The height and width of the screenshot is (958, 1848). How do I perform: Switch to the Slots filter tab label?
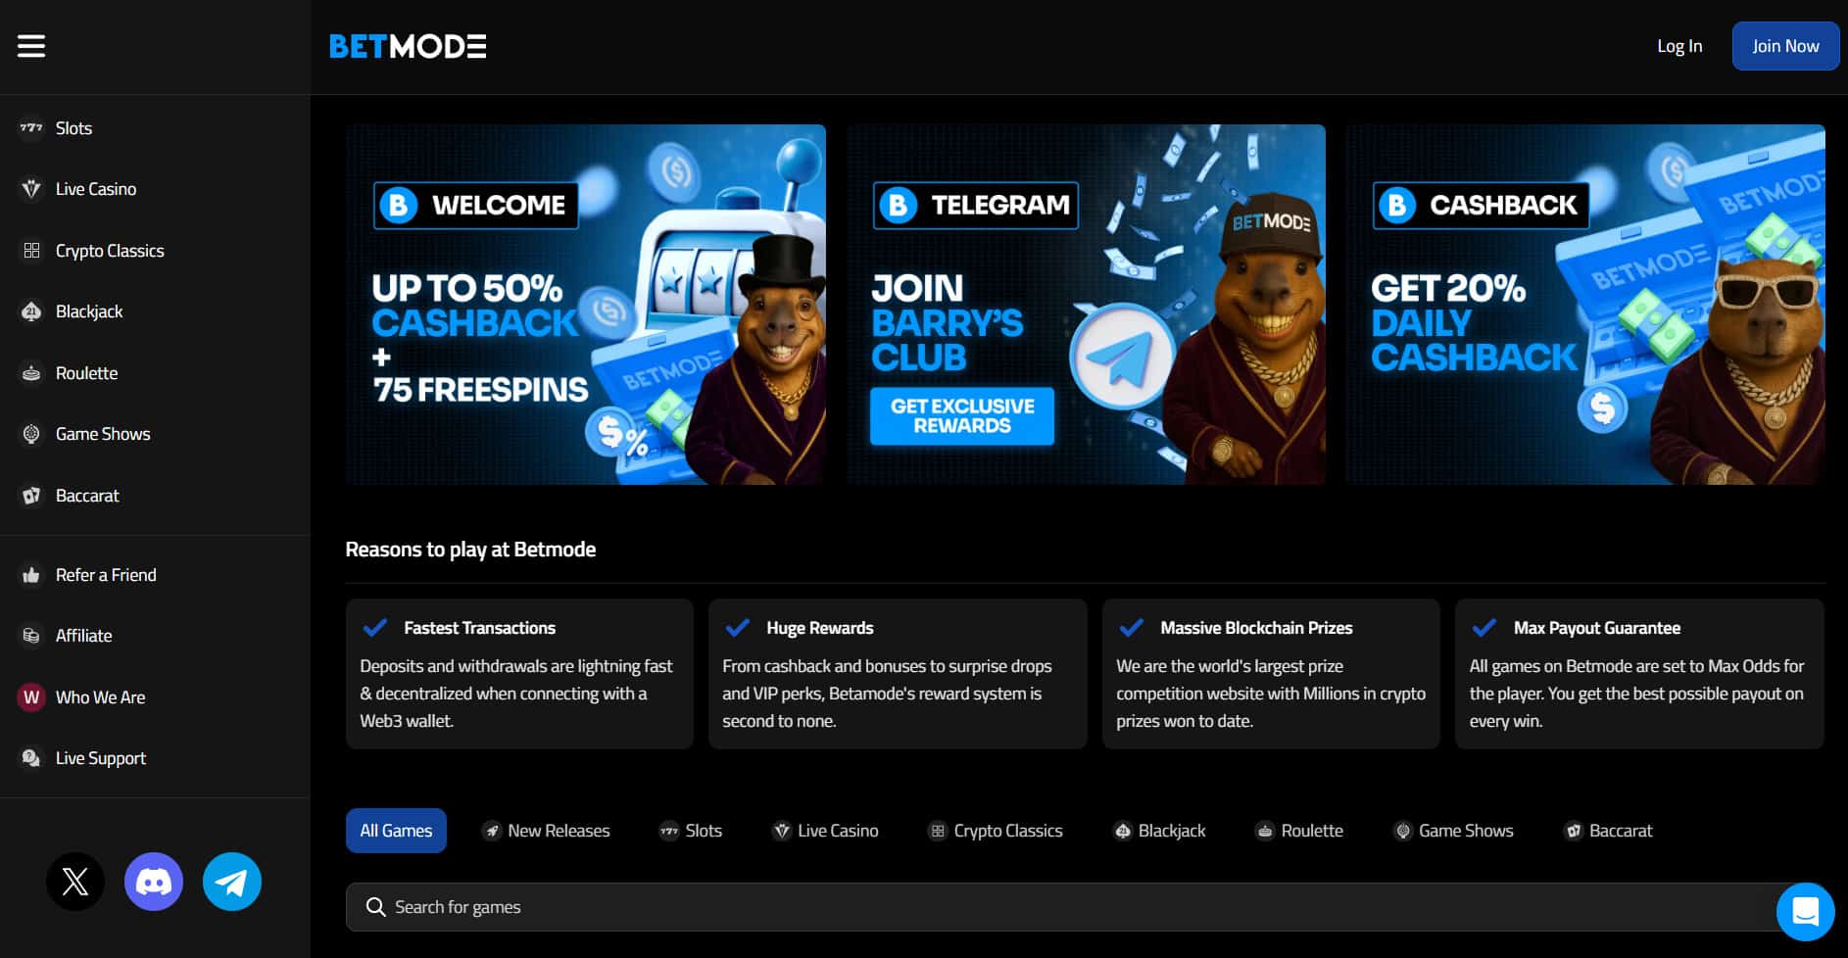[x=704, y=831]
